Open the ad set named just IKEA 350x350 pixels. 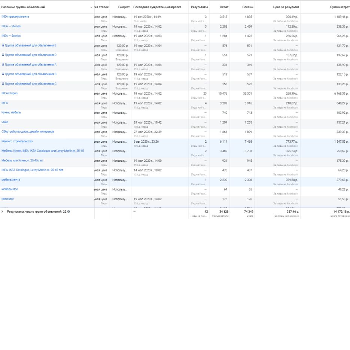5,103
